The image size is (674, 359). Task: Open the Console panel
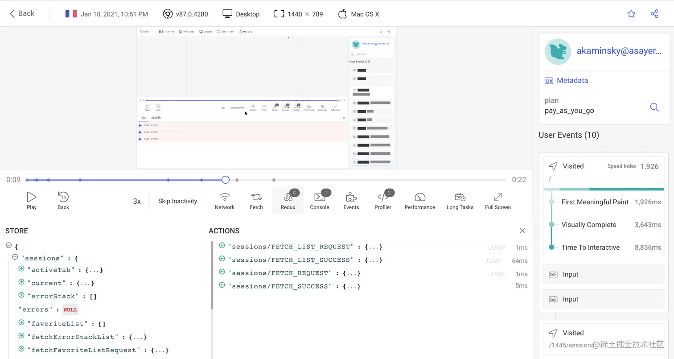click(320, 201)
